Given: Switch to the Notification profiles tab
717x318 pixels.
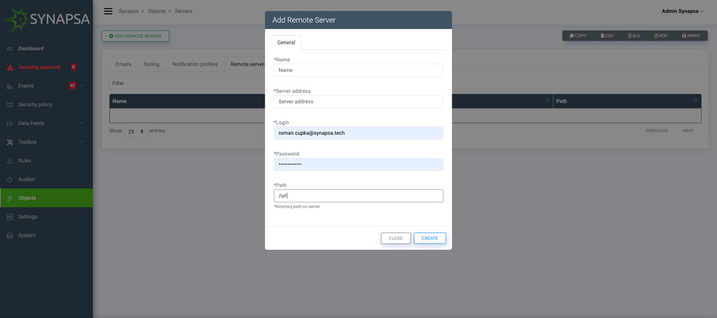Looking at the screenshot, I should tap(195, 64).
